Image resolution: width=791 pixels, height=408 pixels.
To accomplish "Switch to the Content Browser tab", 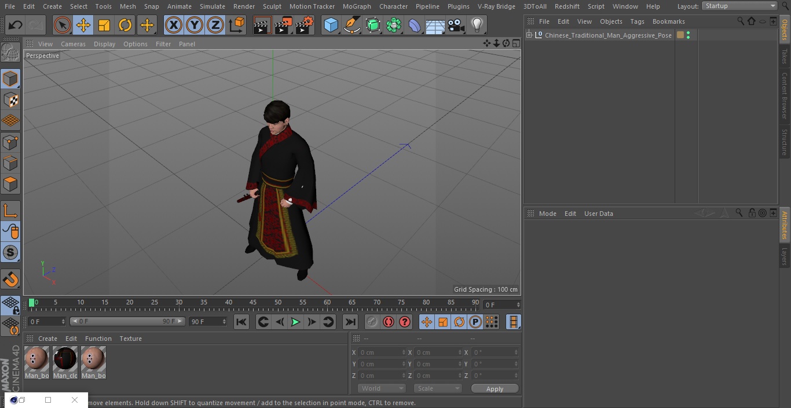I will point(785,95).
